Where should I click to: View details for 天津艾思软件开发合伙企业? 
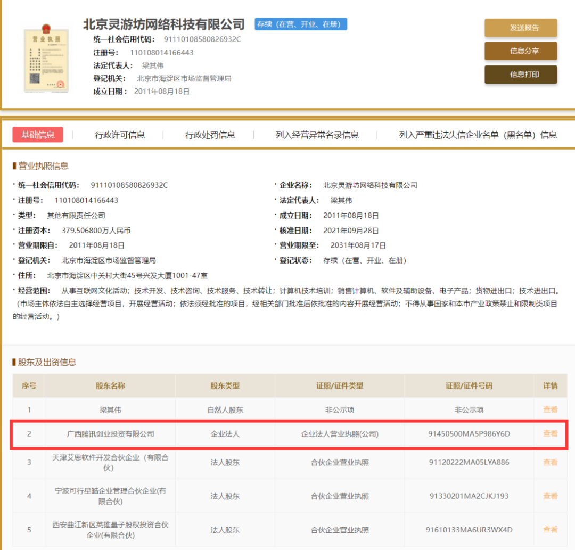click(x=550, y=462)
